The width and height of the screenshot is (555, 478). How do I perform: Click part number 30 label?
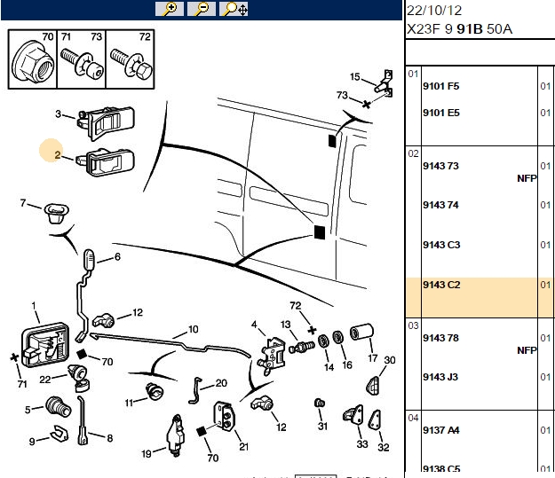389,360
